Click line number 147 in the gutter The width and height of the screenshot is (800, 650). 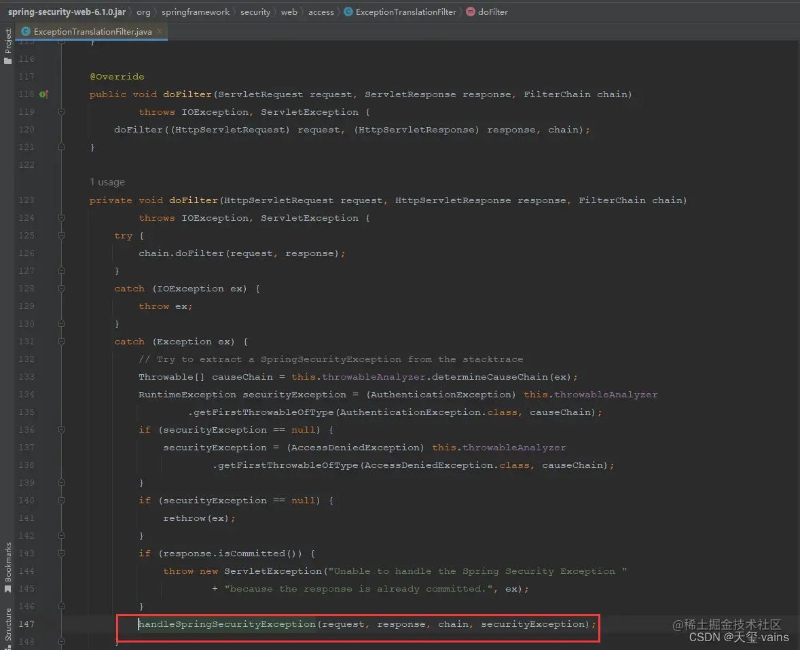pos(26,624)
